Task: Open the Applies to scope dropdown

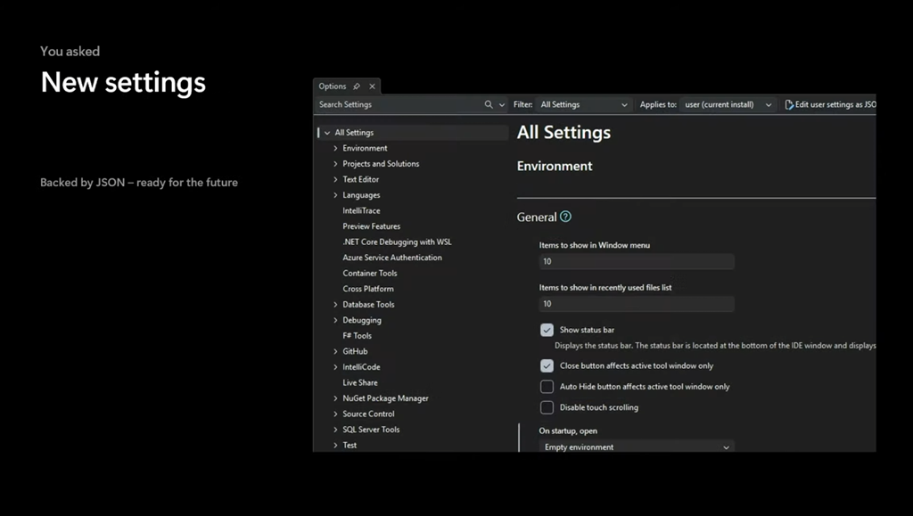Action: click(727, 104)
